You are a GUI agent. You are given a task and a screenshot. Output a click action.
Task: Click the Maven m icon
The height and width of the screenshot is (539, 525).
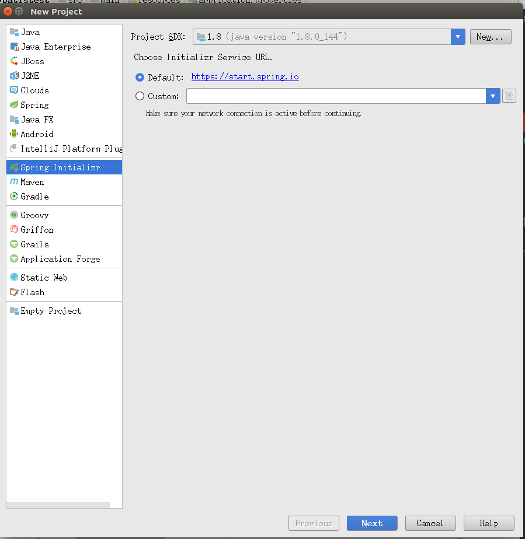tap(14, 181)
